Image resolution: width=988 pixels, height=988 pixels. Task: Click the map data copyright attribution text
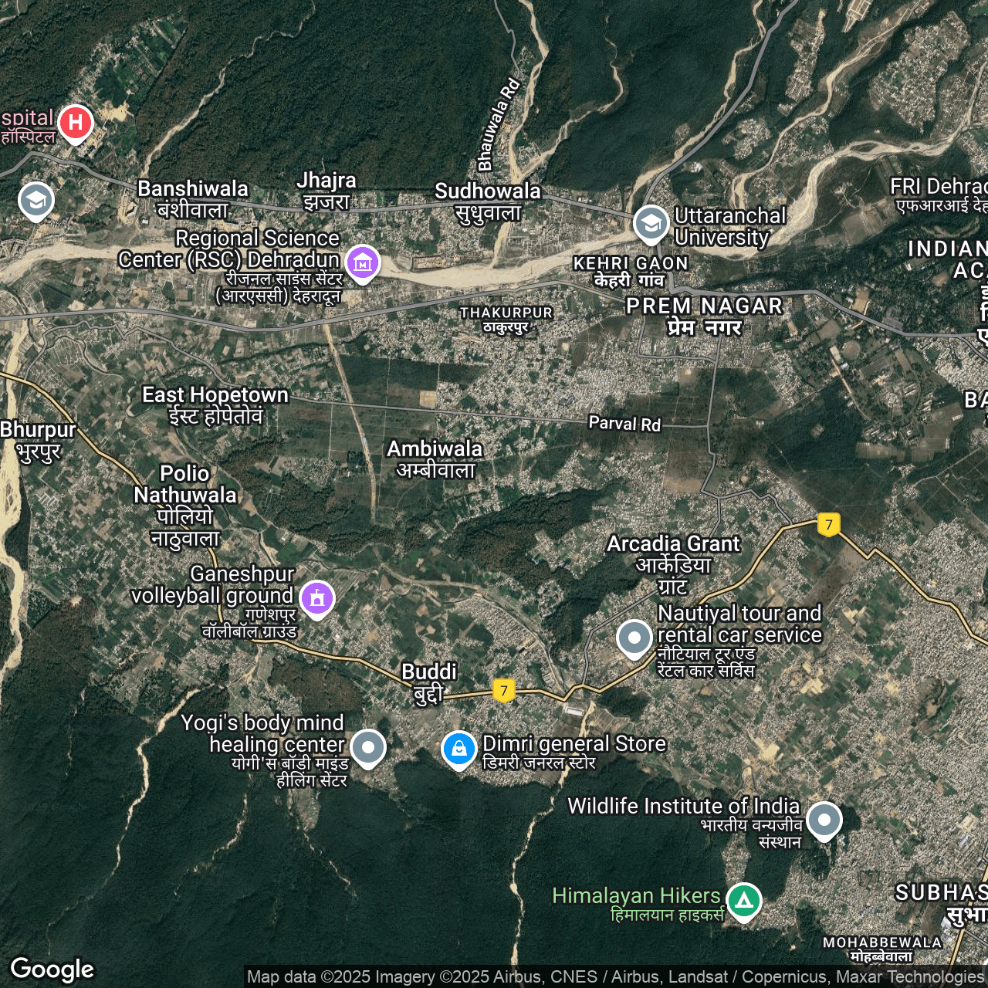614,977
